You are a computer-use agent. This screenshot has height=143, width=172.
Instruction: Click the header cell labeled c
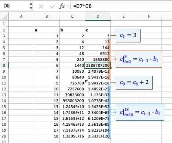pyautogui.click(x=98, y=30)
